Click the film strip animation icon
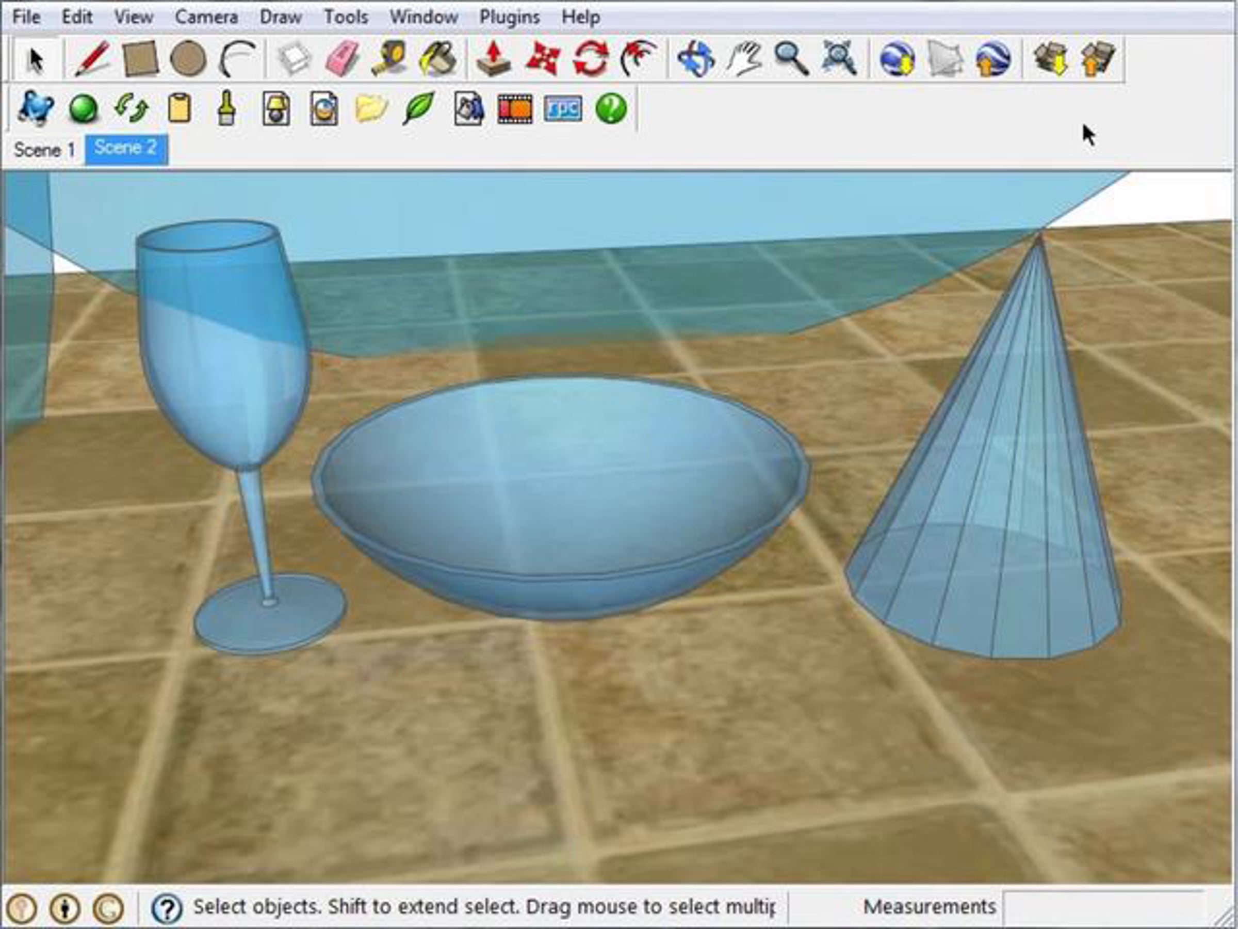This screenshot has height=929, width=1238. [515, 108]
